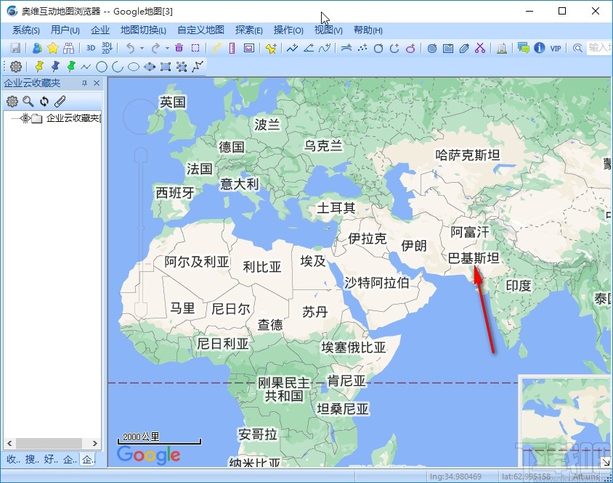Click the paperclip attachment icon
This screenshot has width=613, height=483.
[60, 102]
